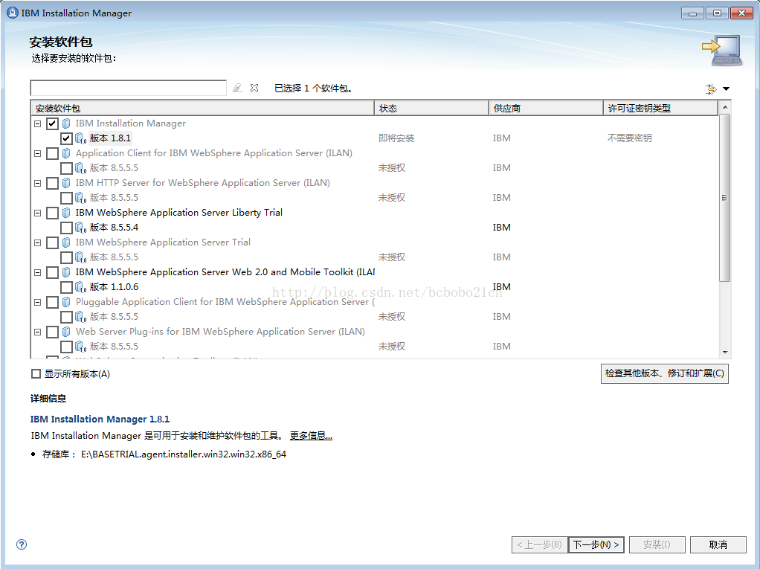Click the repository path E:\BASETRIAL.agent.installer text
760x569 pixels.
click(184, 454)
